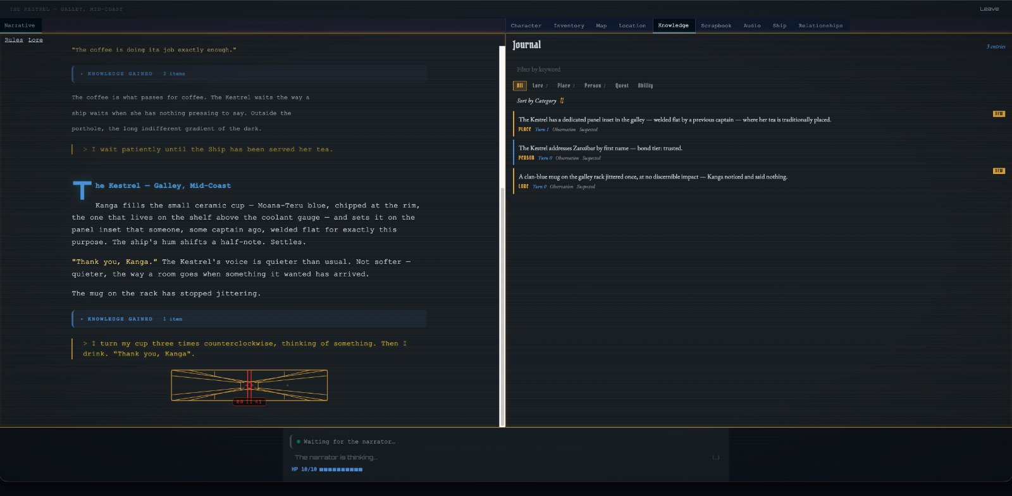Filter journal by Quest
The width and height of the screenshot is (1012, 496).
pos(622,85)
